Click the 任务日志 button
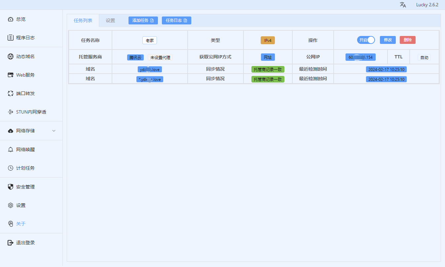Screen dimensions: 445x267 tap(176, 20)
